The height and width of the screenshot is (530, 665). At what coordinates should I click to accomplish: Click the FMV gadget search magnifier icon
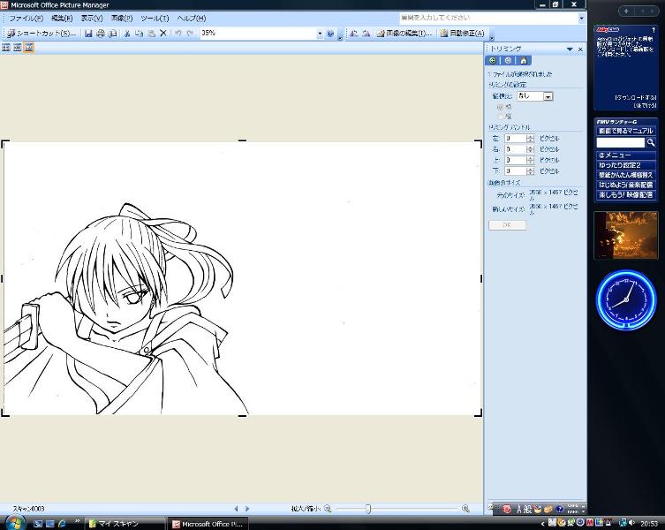point(650,142)
